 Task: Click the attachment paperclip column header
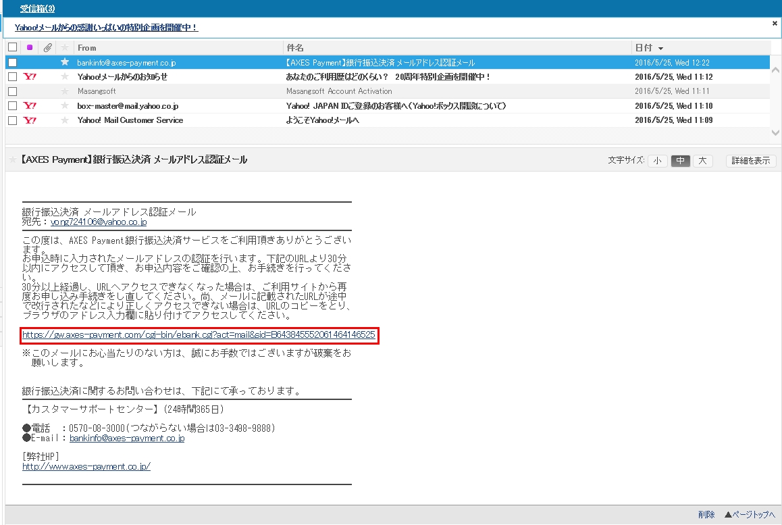point(47,48)
